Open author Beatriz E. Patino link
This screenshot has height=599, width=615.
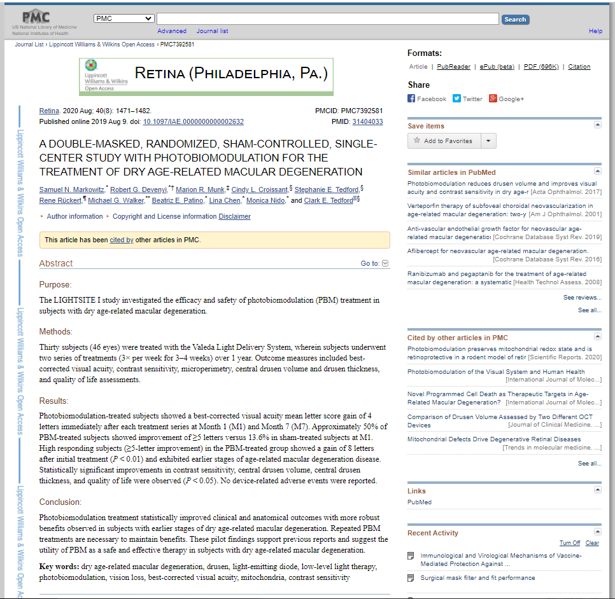(178, 200)
